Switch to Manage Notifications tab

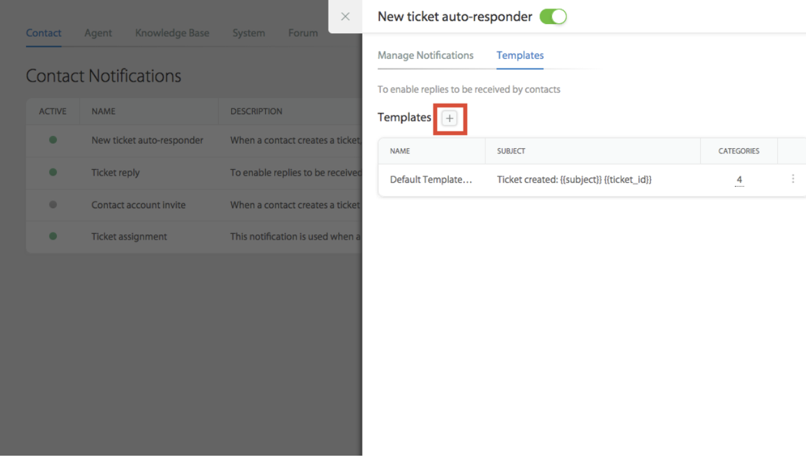[426, 55]
